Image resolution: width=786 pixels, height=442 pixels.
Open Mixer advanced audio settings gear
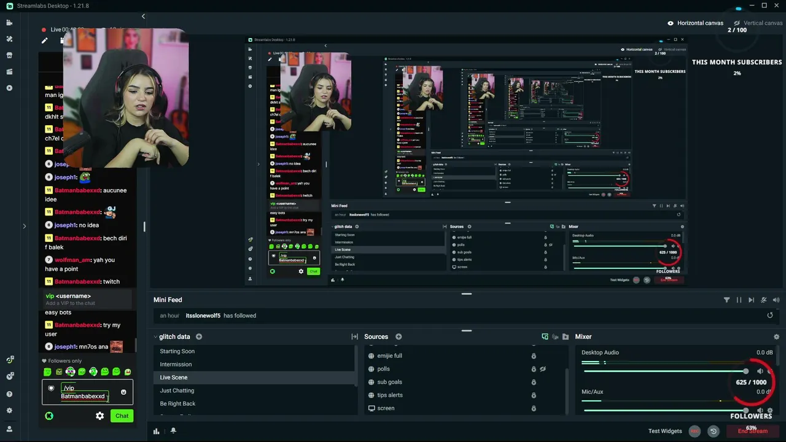point(776,336)
